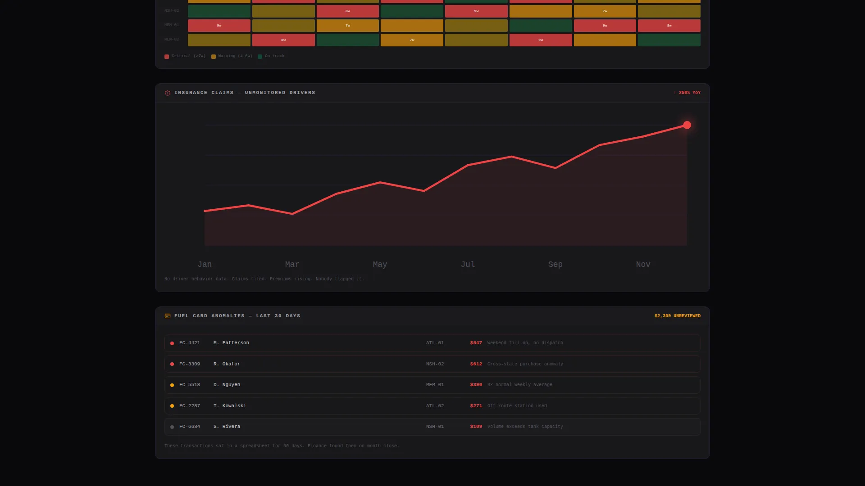Click the glowing endpoint marker on claims chart
This screenshot has width=865, height=486.
[x=687, y=125]
